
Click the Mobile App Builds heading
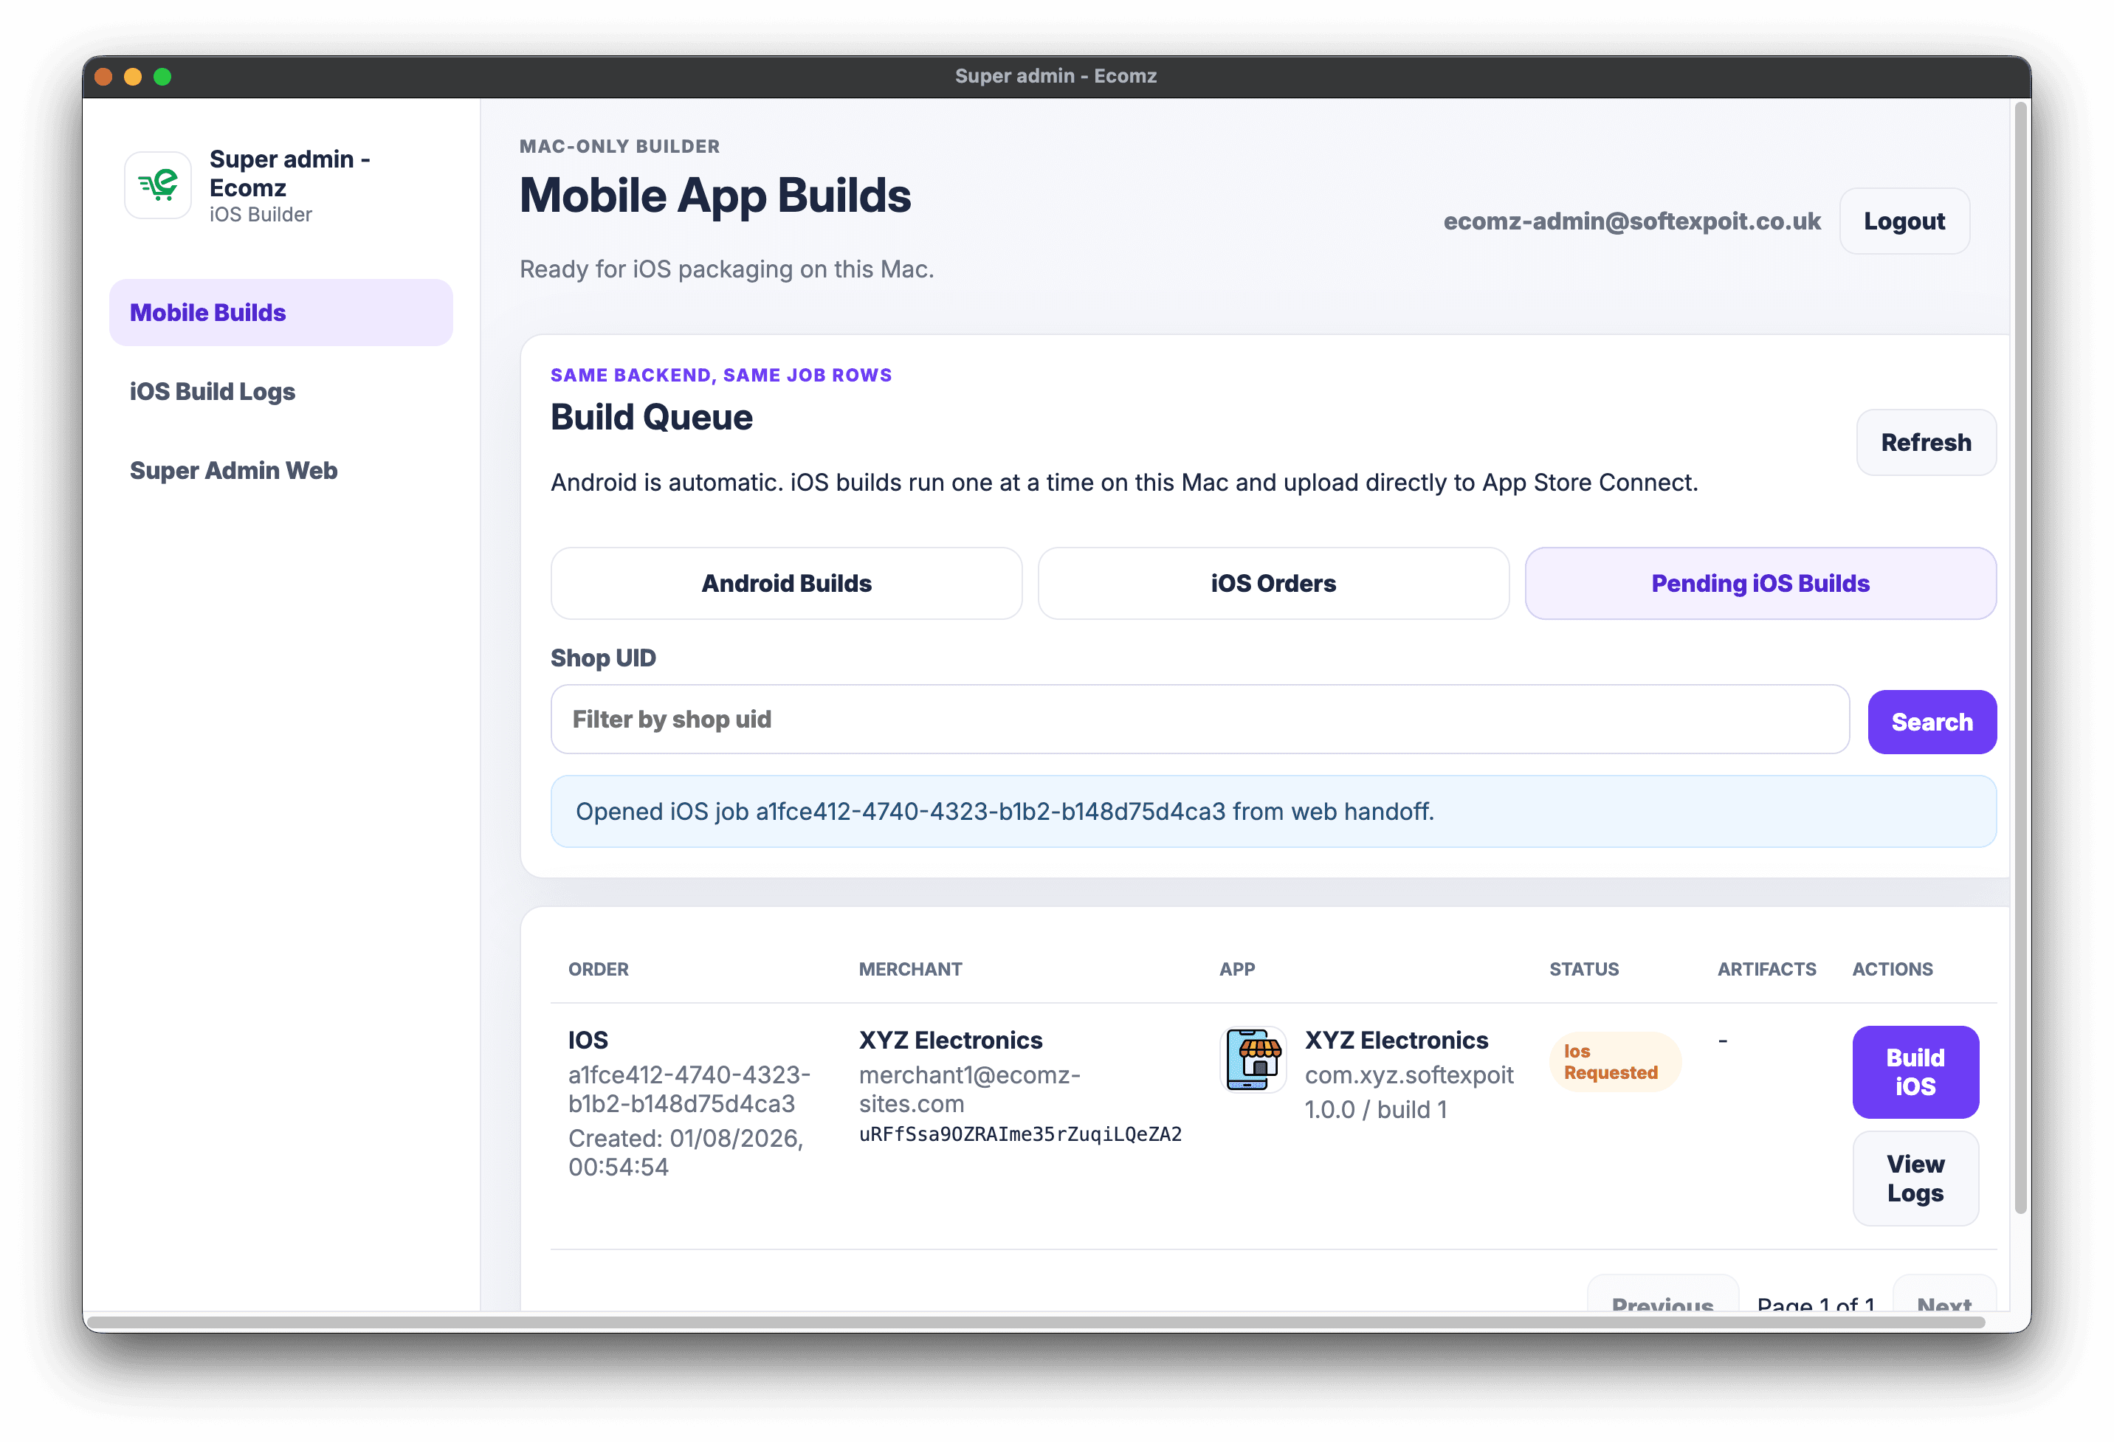point(715,196)
